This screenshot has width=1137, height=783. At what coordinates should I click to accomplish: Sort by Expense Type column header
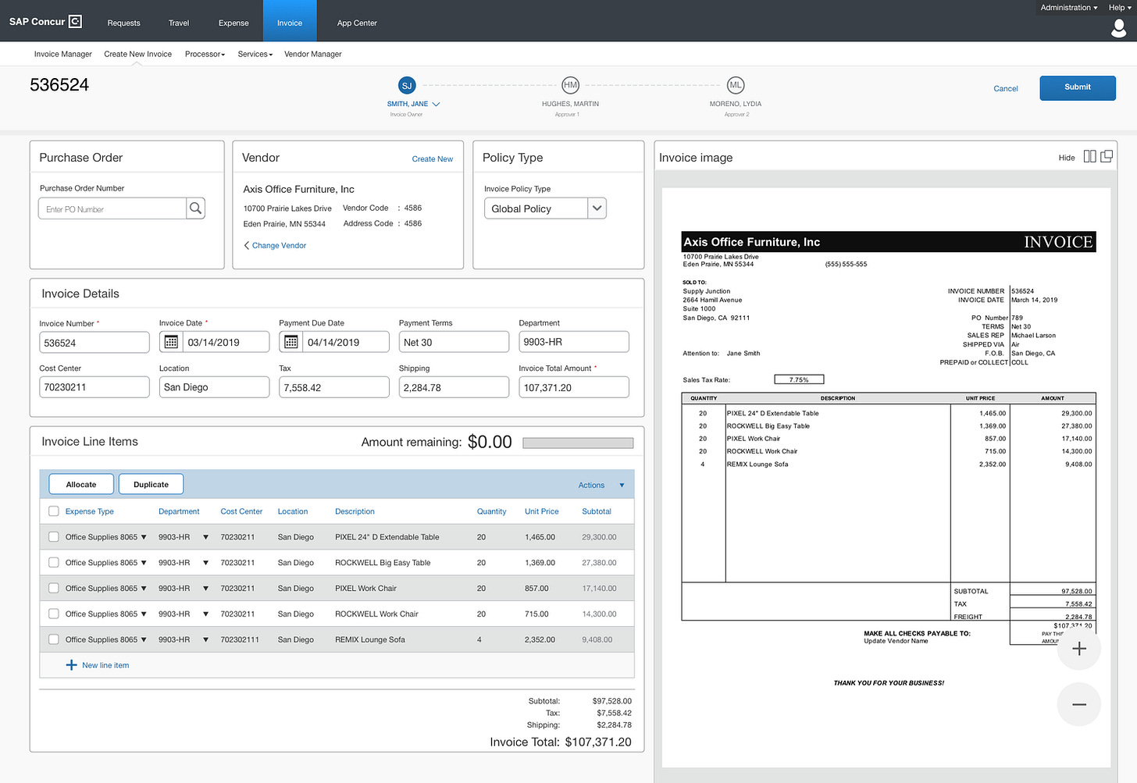click(89, 511)
